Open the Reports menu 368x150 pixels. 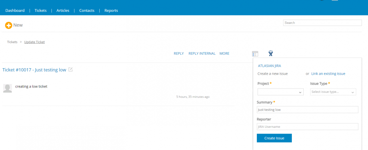pyautogui.click(x=111, y=11)
